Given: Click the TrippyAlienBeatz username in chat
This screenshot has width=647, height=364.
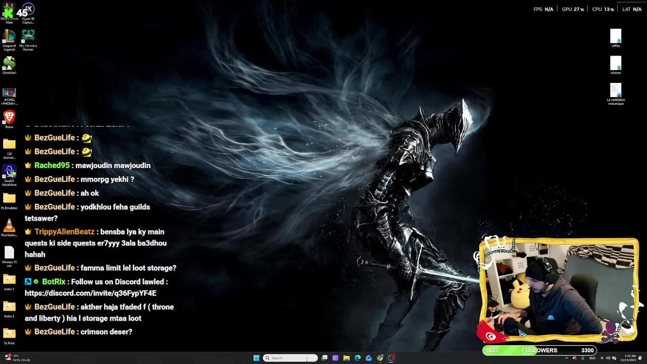Looking at the screenshot, I should [x=65, y=232].
